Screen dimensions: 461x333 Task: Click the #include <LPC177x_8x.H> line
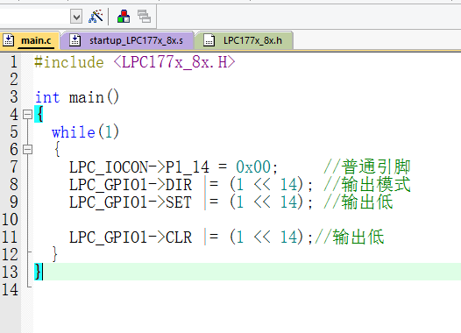coord(135,62)
